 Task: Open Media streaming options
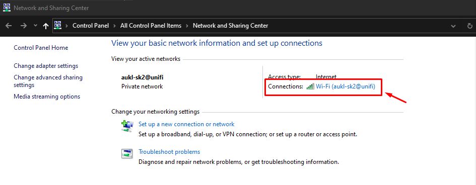pyautogui.click(x=47, y=97)
